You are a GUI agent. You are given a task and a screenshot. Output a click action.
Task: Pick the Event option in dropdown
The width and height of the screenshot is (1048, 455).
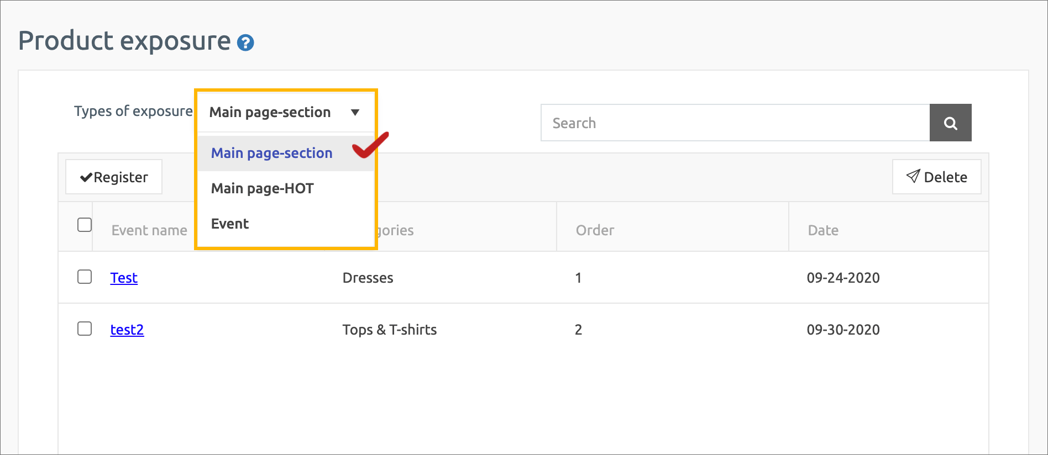pyautogui.click(x=230, y=224)
